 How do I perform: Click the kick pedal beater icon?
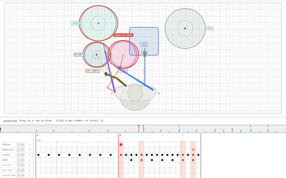(145, 52)
